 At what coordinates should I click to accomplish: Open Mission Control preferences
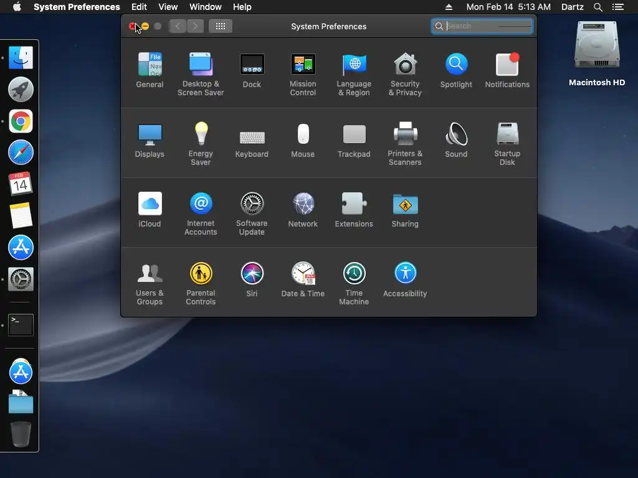pos(303,74)
